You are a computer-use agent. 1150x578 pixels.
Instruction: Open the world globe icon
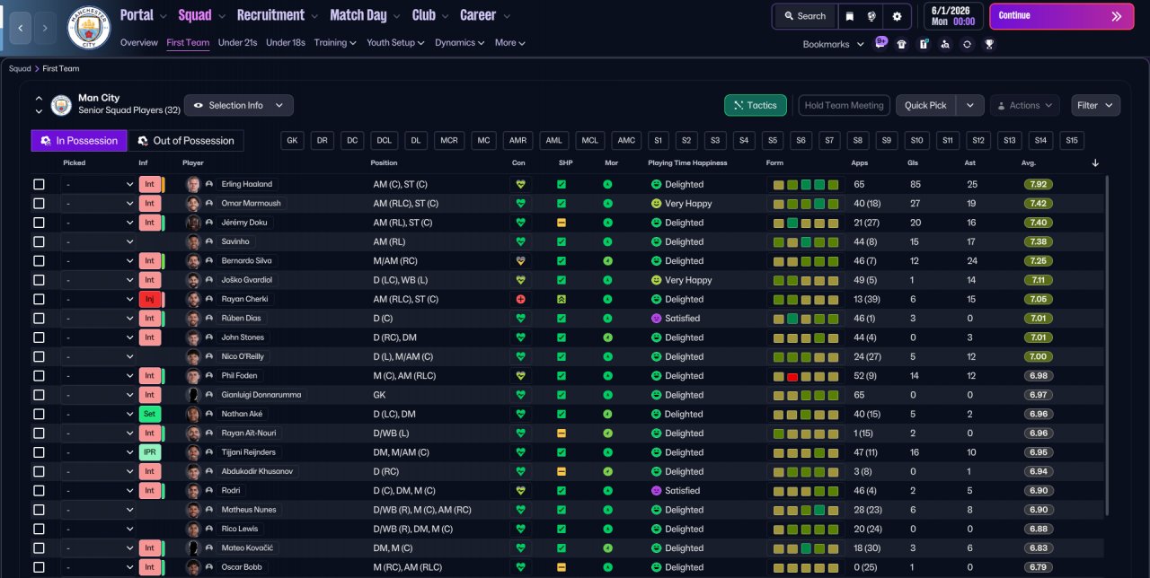[x=871, y=16]
